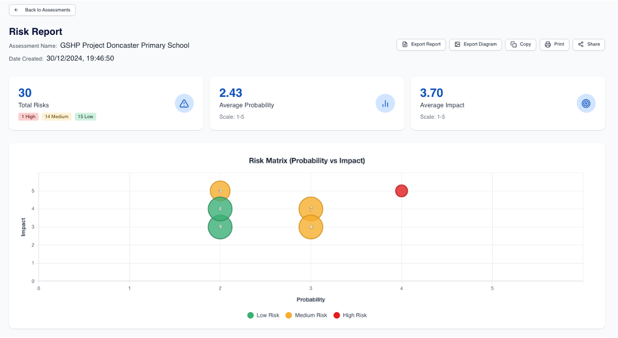Click the Share icon
The image size is (618, 338).
click(581, 44)
